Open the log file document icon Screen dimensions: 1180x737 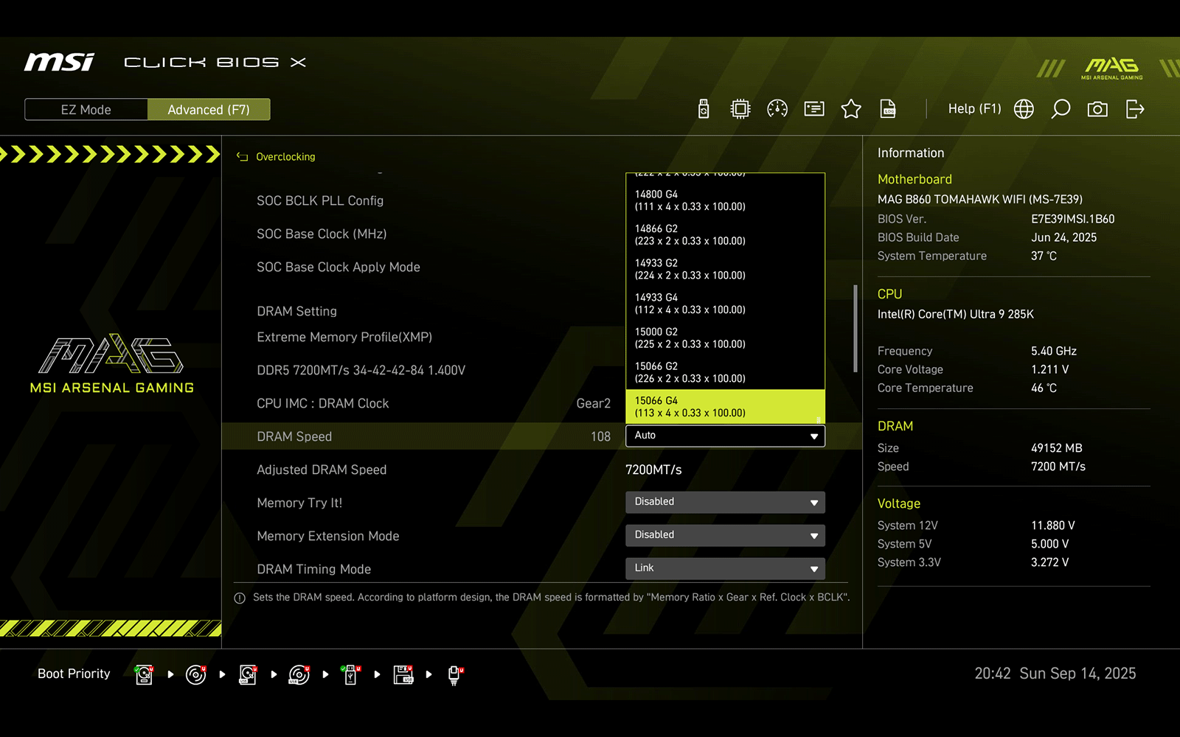pyautogui.click(x=888, y=109)
